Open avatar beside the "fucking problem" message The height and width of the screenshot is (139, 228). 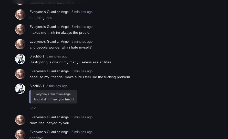click(x=20, y=74)
